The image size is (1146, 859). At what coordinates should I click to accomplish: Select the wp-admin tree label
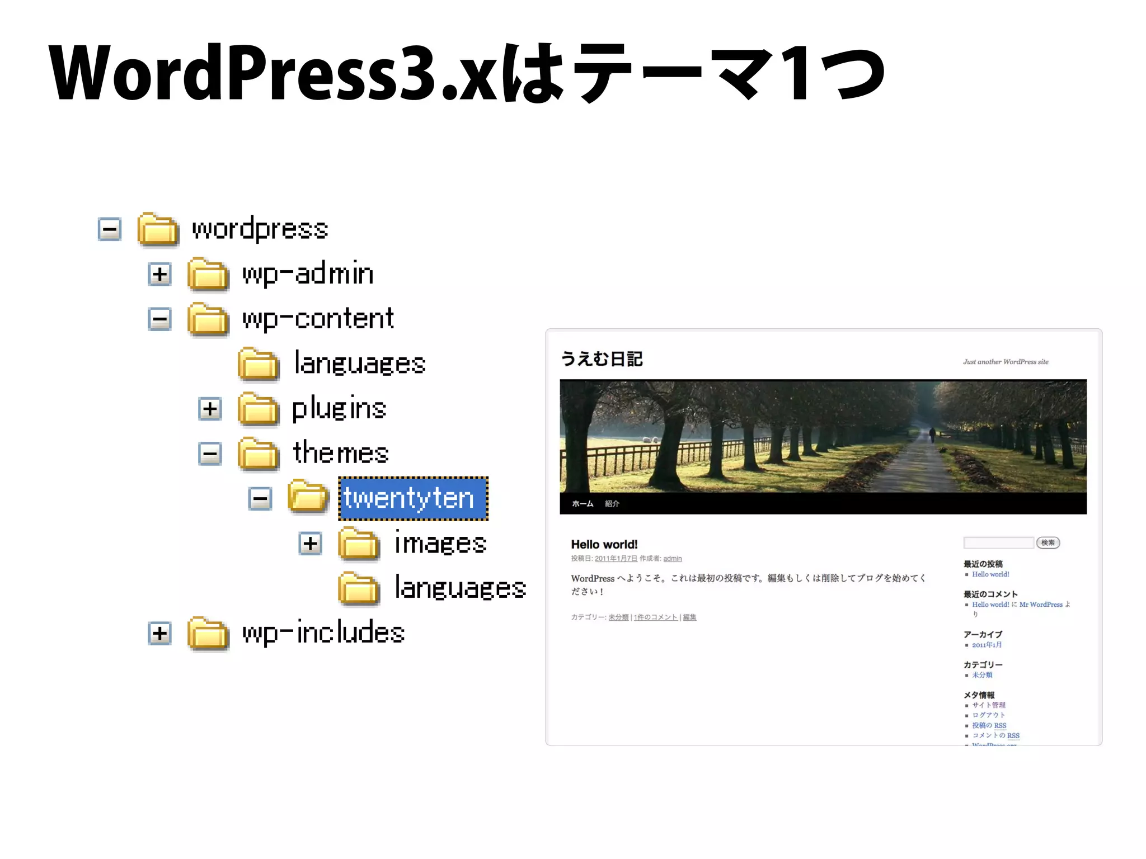coord(308,274)
